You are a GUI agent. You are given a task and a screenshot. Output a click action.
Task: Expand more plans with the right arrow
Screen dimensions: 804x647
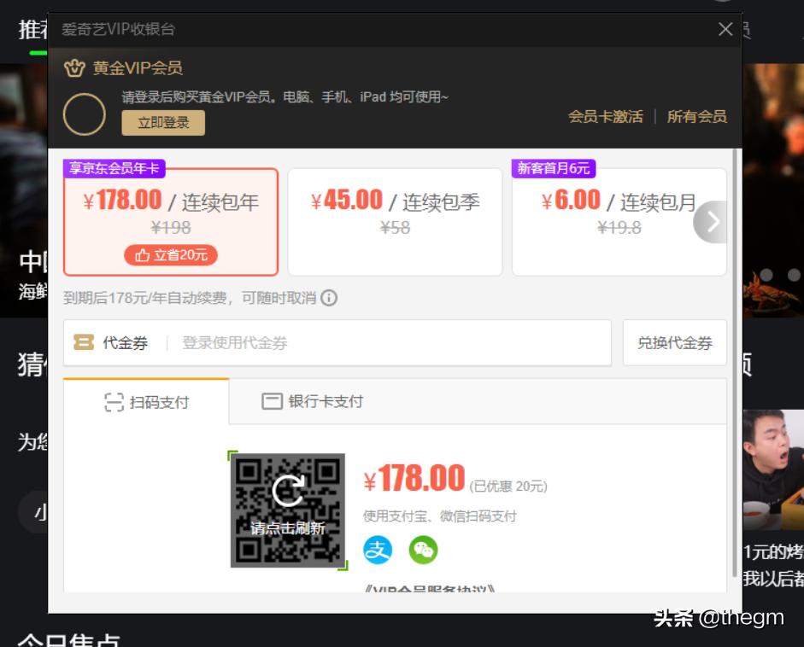(711, 221)
